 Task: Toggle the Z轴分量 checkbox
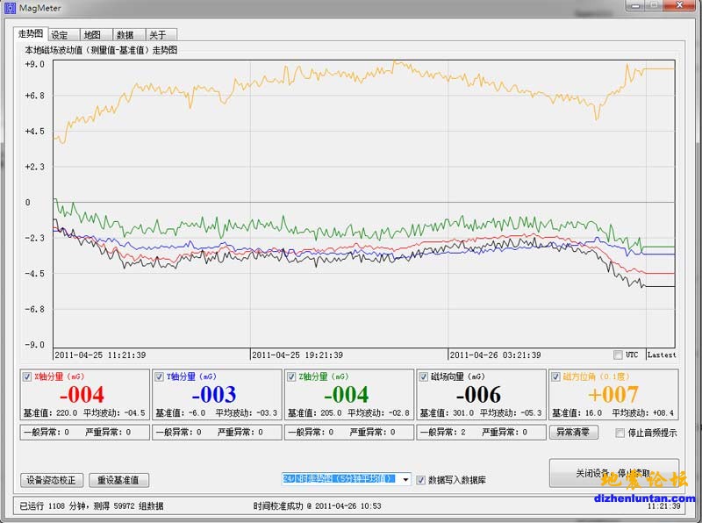point(292,376)
